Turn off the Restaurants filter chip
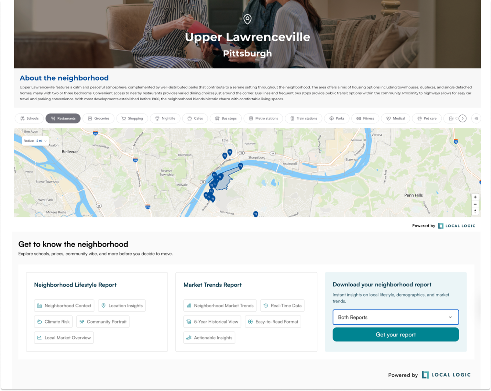The image size is (491, 391). click(x=63, y=118)
